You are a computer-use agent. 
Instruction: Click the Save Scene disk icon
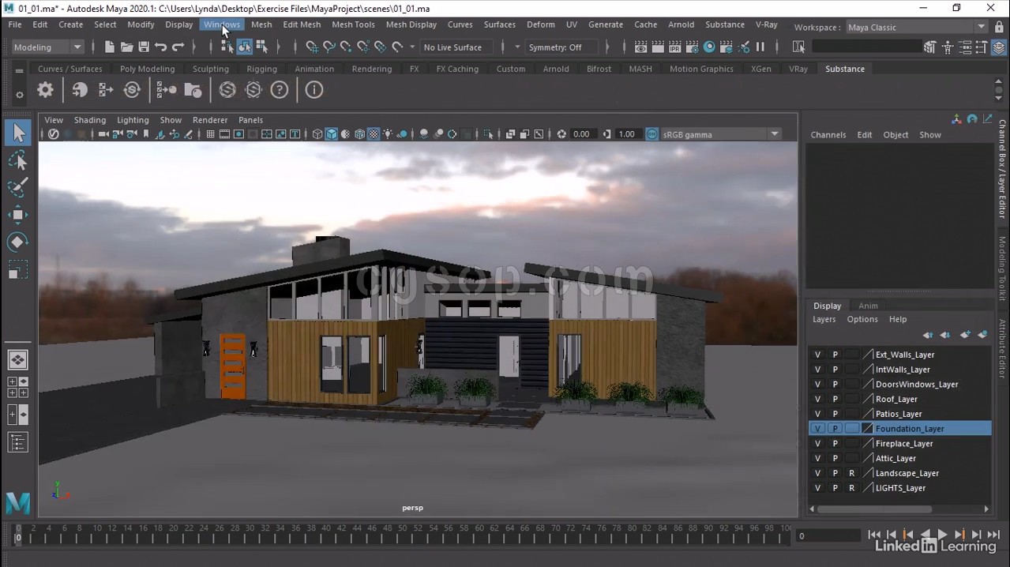(144, 47)
